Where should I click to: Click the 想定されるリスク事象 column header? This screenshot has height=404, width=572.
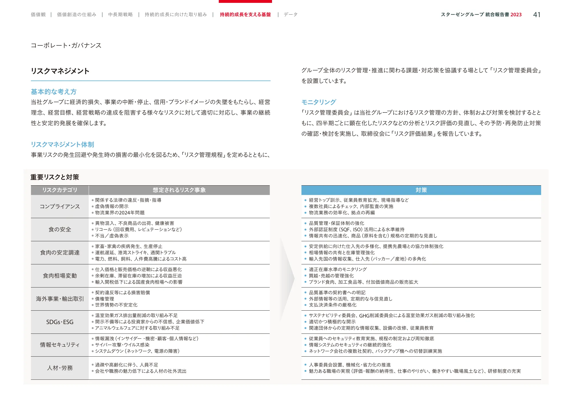[x=179, y=190]
